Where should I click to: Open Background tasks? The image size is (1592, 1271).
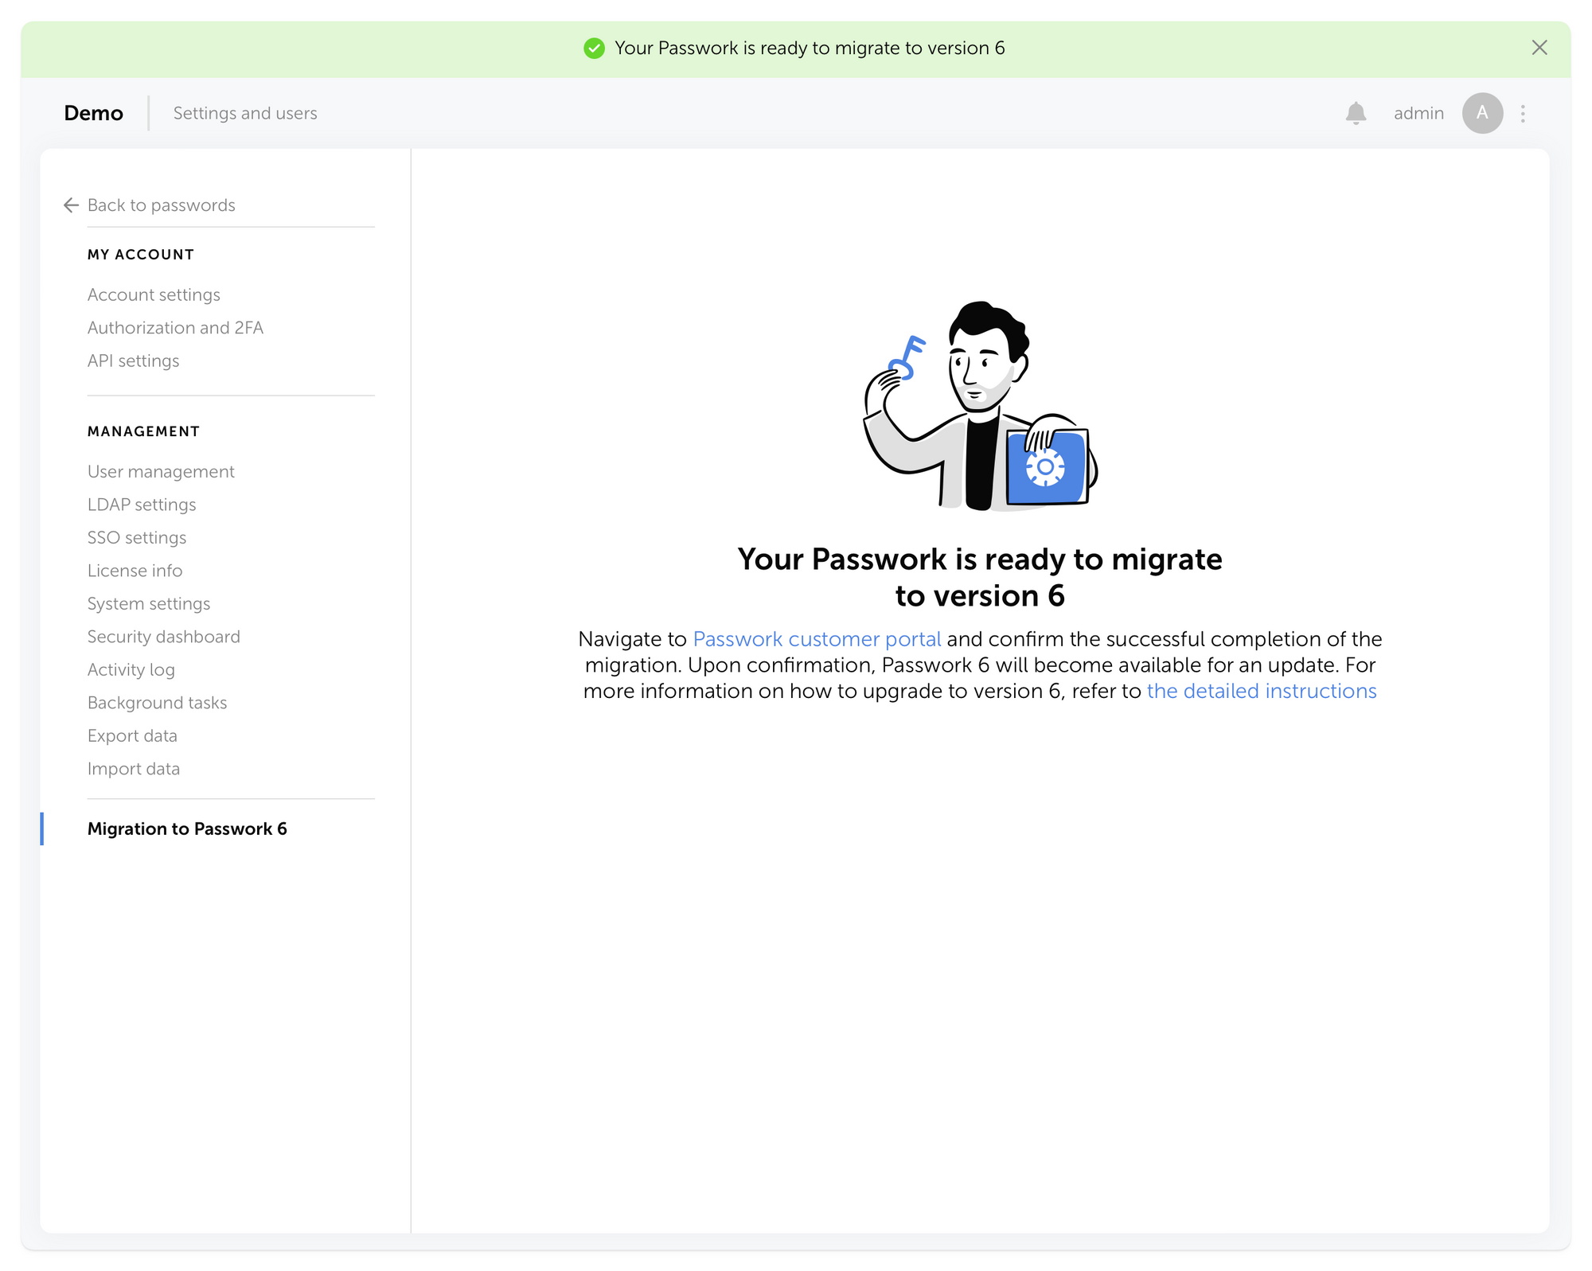(x=157, y=702)
